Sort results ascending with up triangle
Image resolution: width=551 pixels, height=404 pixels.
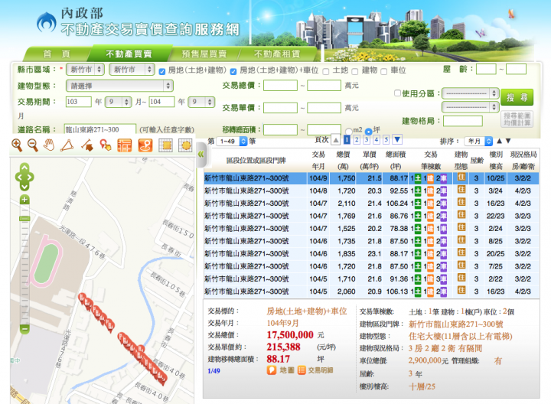pos(499,141)
